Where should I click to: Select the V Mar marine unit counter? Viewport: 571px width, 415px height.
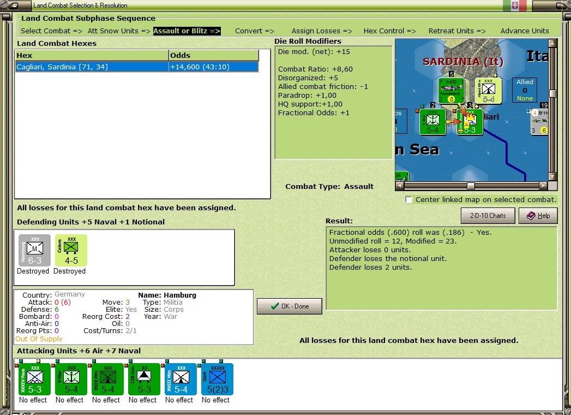point(70,379)
